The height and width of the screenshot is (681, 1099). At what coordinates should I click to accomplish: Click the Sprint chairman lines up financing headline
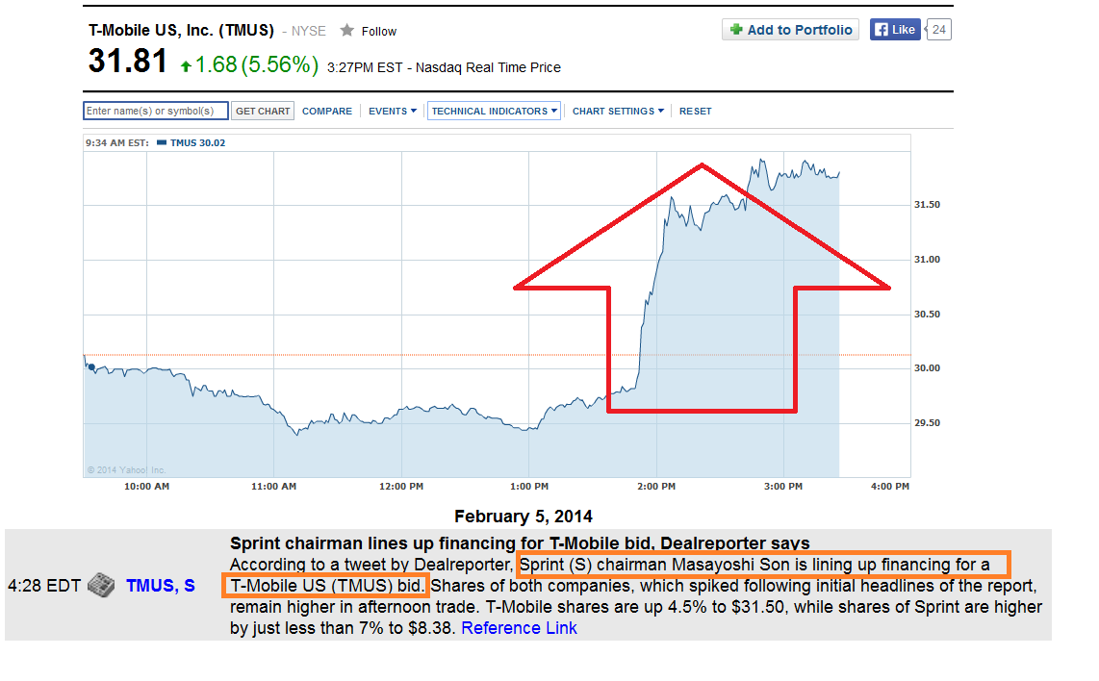(520, 543)
